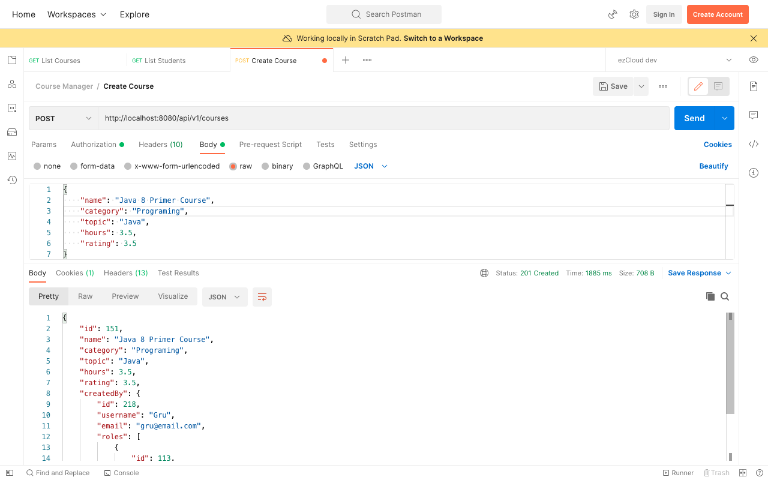The image size is (768, 480).
Task: Open Workspaces dropdown menu
Action: (x=77, y=14)
